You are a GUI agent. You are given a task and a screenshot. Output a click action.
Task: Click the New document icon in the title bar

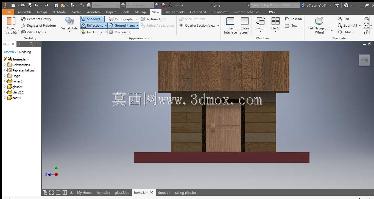13,5
